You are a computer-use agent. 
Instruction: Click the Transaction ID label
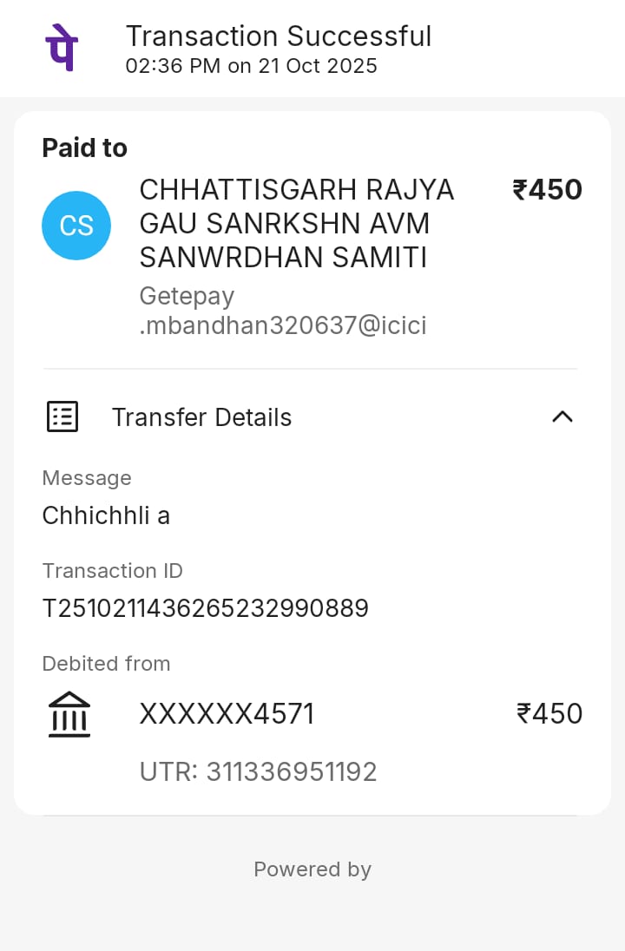point(113,571)
